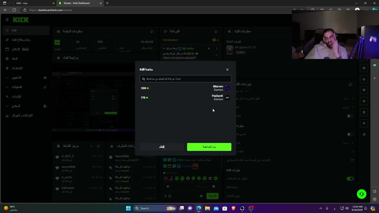
Task: Expand the التحليلات sidebar section
Action: 26,87
